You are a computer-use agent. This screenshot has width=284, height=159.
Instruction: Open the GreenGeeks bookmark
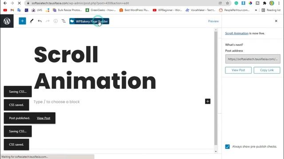click(101, 10)
